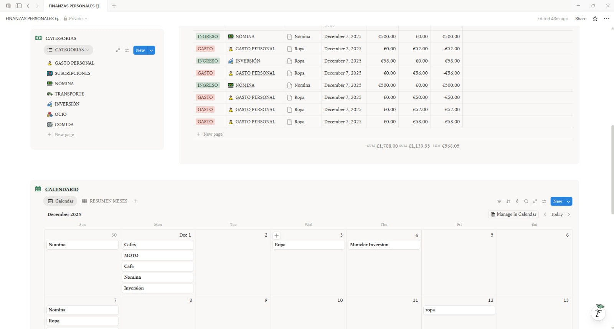Viewport: 614px width, 329px height.
Task: Open Nomina event on the 30th
Action: pyautogui.click(x=83, y=245)
